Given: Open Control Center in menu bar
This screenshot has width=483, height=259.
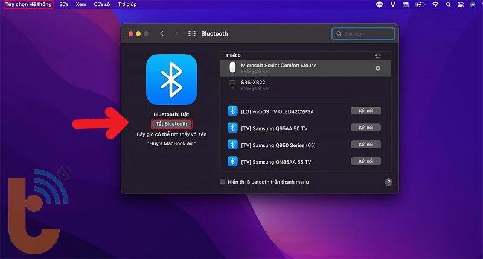Looking at the screenshot, I should pos(461,5).
